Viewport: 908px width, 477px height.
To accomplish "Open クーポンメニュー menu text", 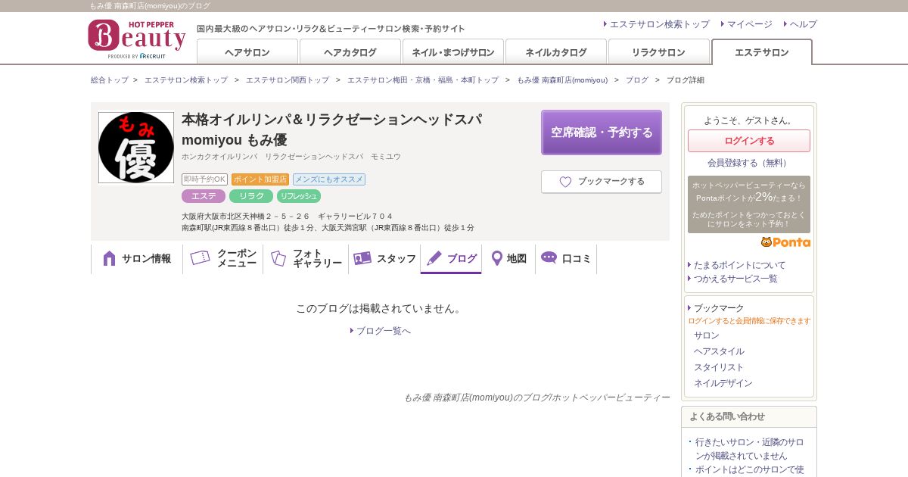I will click(x=237, y=258).
